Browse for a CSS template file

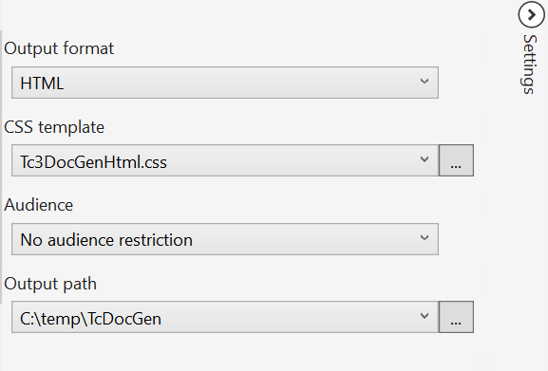click(x=456, y=160)
